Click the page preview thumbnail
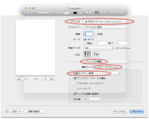This screenshot has height=119, width=149. pyautogui.click(x=35, y=48)
